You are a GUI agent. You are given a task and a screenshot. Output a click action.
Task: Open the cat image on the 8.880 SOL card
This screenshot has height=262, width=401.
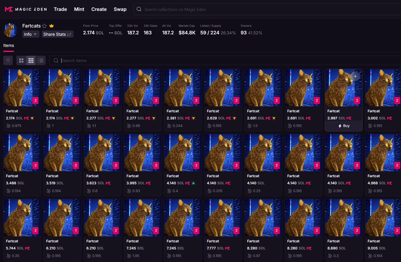pos(344,218)
